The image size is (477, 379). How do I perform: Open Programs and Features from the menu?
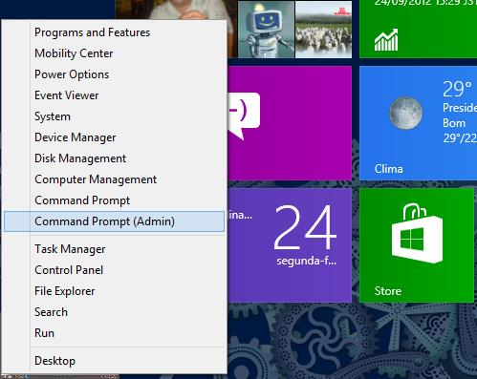[114, 32]
